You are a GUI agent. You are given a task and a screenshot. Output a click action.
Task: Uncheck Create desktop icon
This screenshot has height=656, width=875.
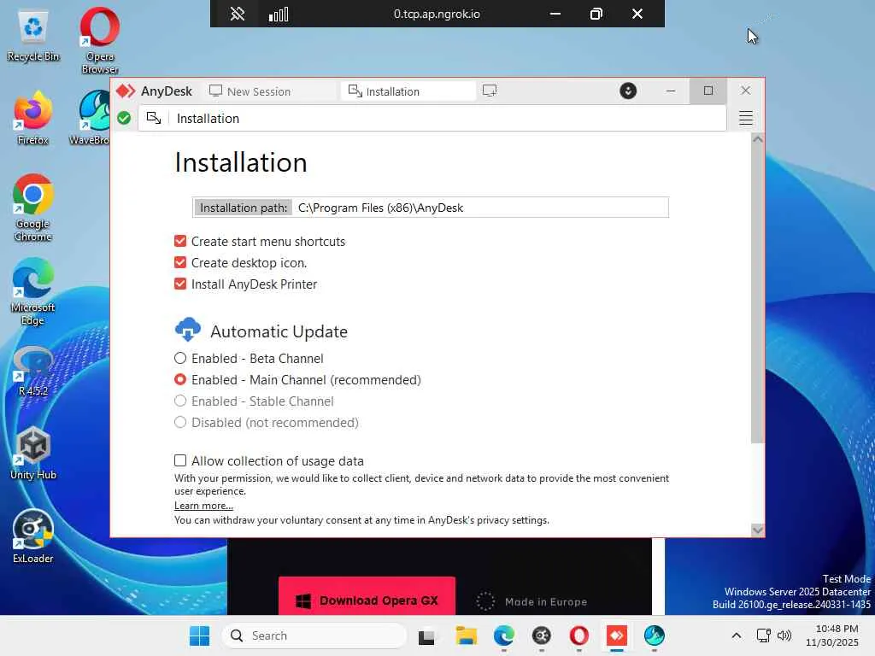pos(179,262)
